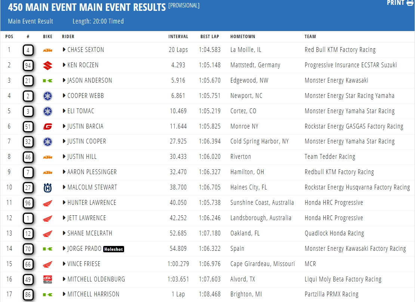415x302 pixels.
Task: Select the team Red Bull KTM Factory Racing
Action: tap(340, 50)
